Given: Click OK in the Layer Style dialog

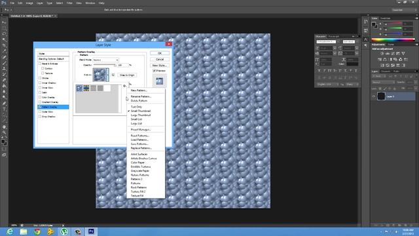Looking at the screenshot, I should point(160,53).
